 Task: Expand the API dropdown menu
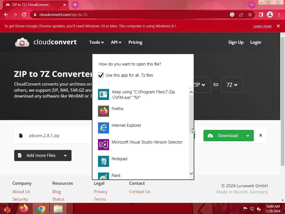(x=116, y=42)
